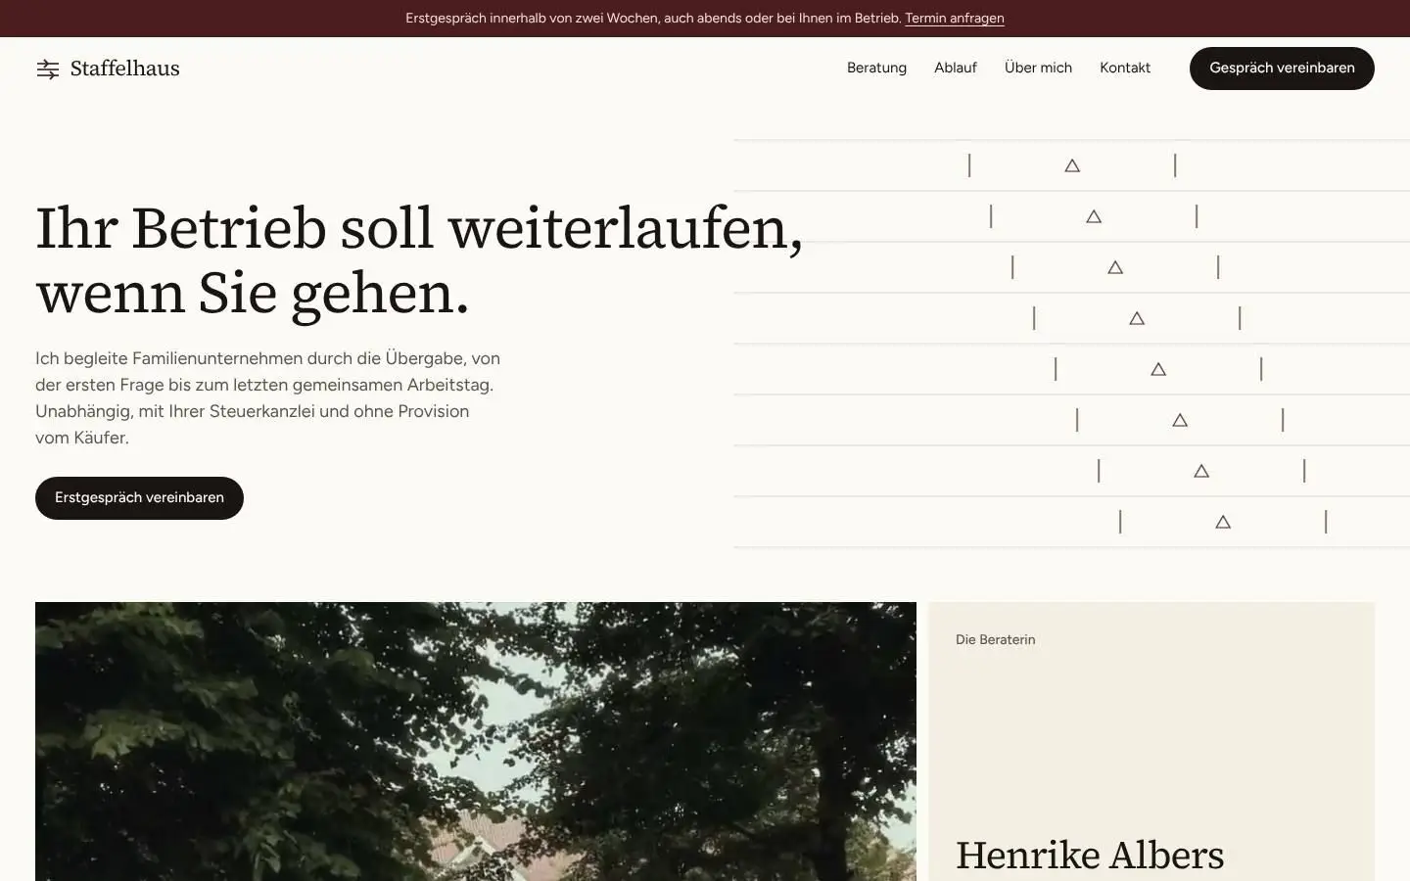Click Erstgespräch vereinbaren hero button
The width and height of the screenshot is (1410, 881).
pos(139,498)
